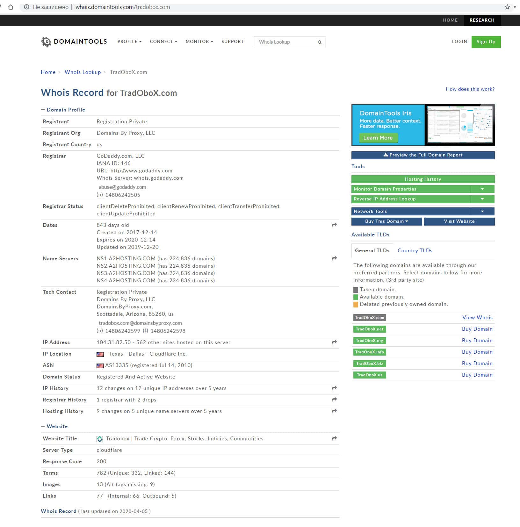Open the Research tab in top bar
This screenshot has height=527, width=520.
tap(482, 20)
